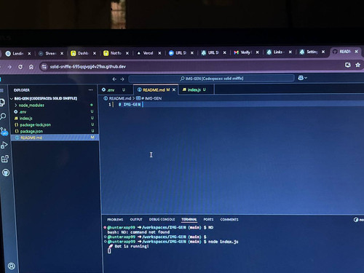Open the site information icon in the address bar
364x273 pixels.
click(44, 67)
